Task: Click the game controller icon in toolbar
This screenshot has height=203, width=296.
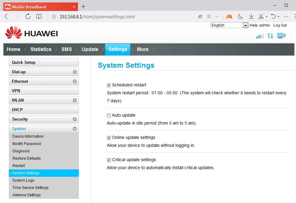Action: (229, 16)
